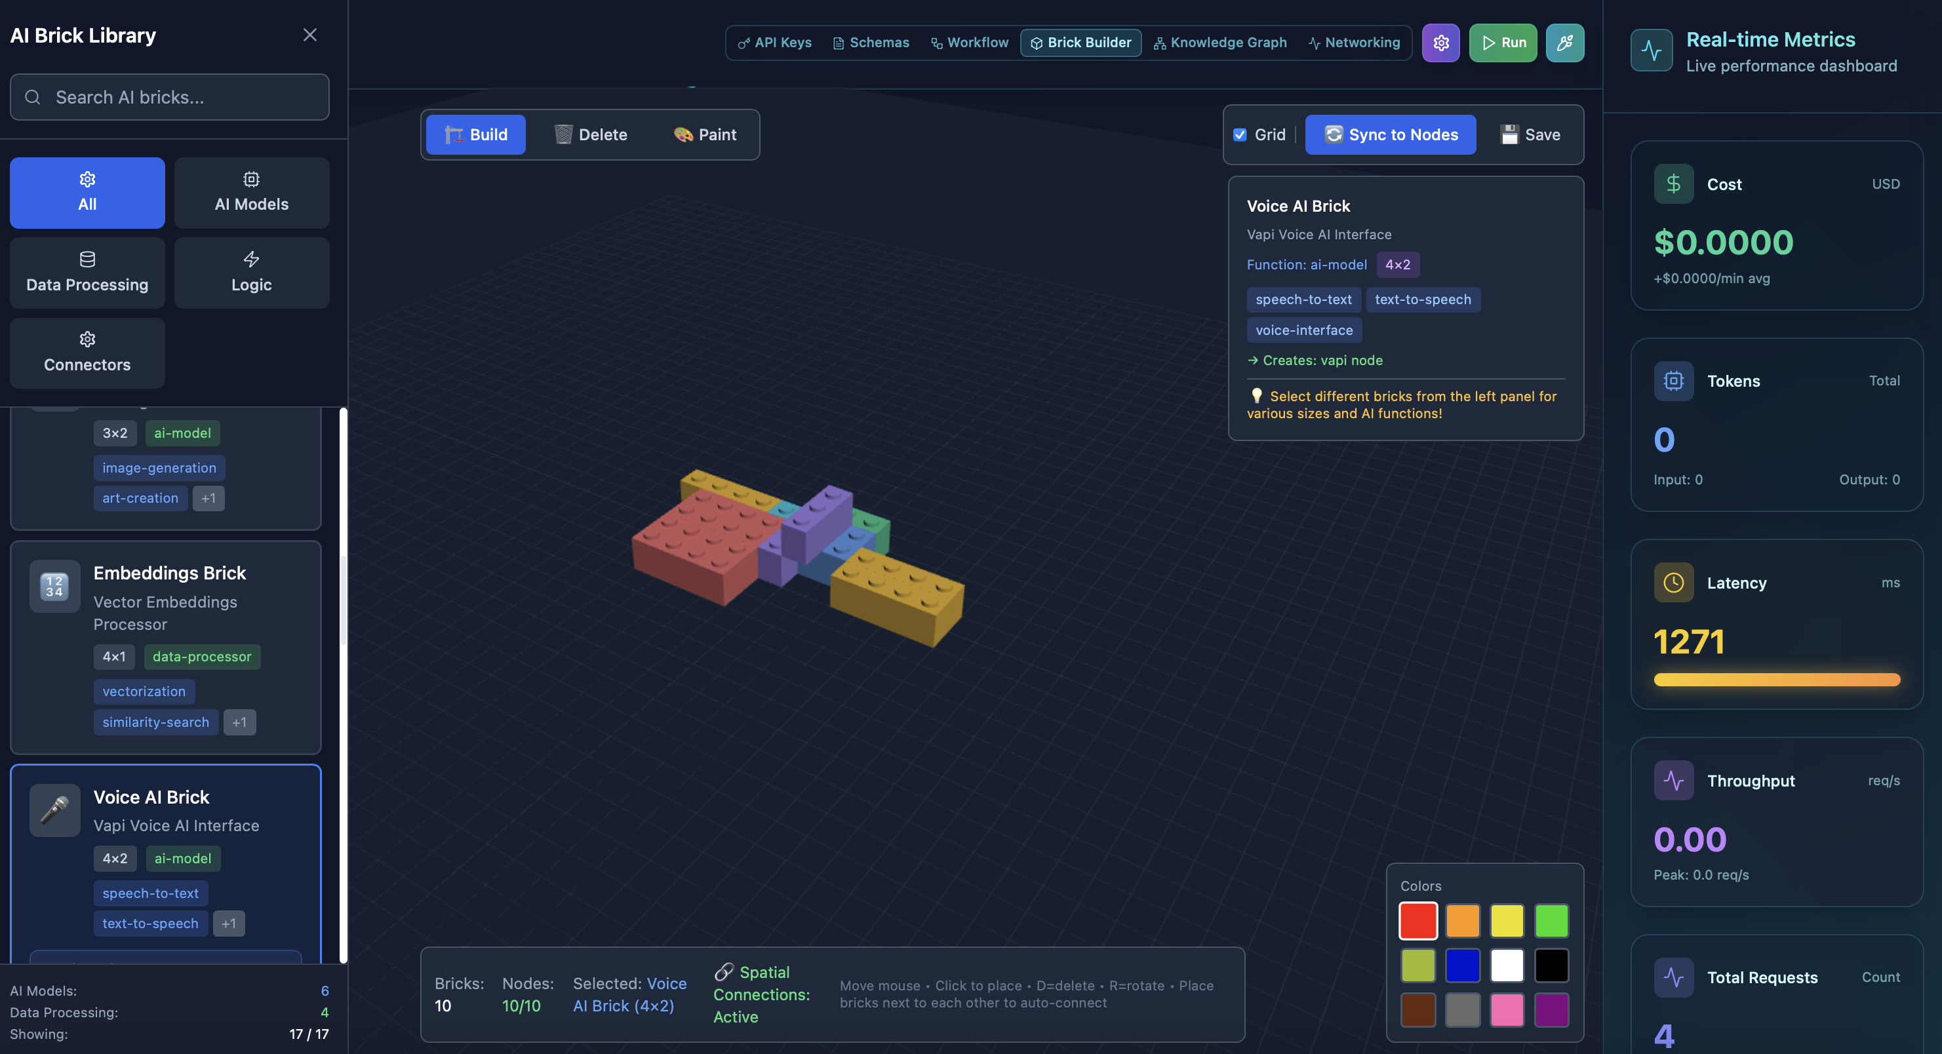Click the Sync to Nodes button

coord(1389,135)
